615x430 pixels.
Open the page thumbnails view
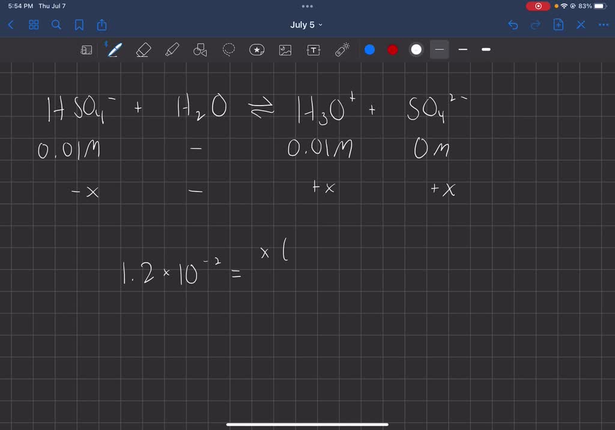[x=33, y=25]
